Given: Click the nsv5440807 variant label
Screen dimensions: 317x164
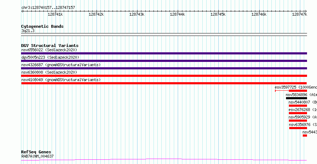Looking at the screenshot, I should tap(303, 102).
